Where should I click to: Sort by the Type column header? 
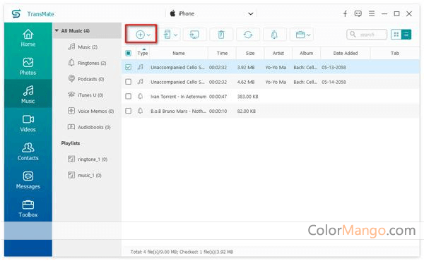[x=143, y=53]
